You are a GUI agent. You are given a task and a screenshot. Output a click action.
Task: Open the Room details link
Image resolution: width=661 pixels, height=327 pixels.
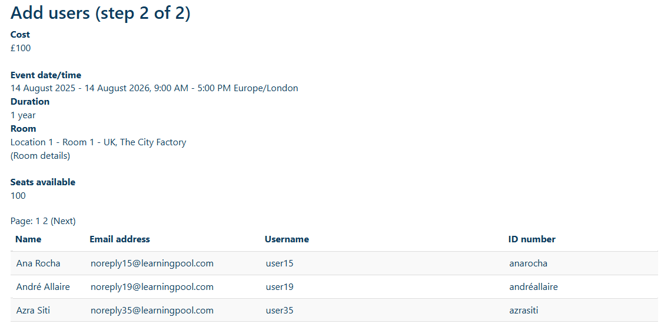[x=40, y=156]
